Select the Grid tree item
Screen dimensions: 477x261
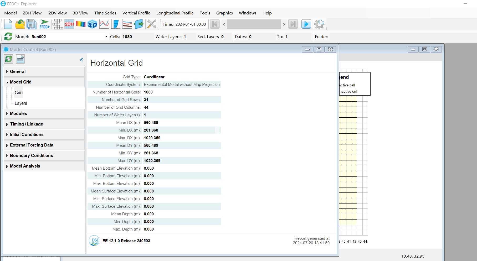[x=19, y=93]
